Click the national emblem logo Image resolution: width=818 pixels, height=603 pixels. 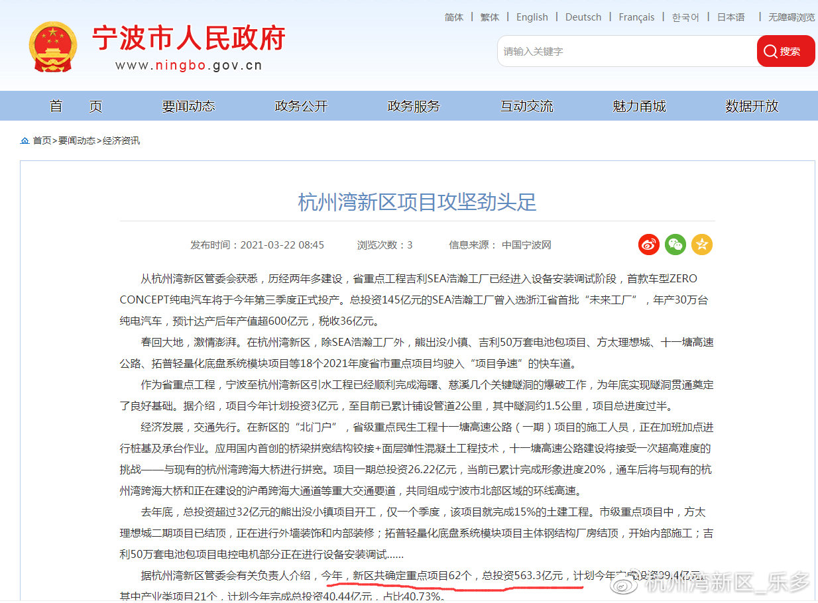(x=53, y=47)
